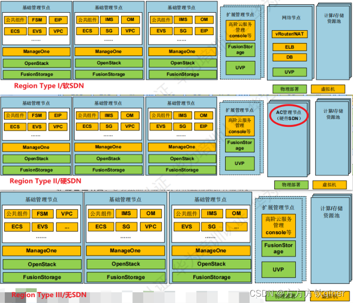
Task: Click the red-circled AC管理节点 (硬件SDN) label
Action: click(289, 116)
